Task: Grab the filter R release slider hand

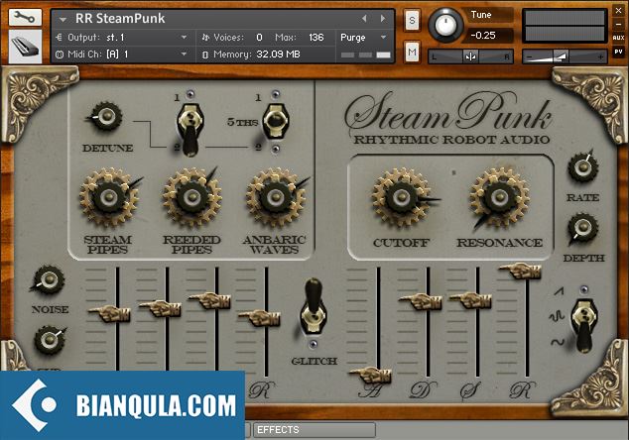Action: click(520, 271)
